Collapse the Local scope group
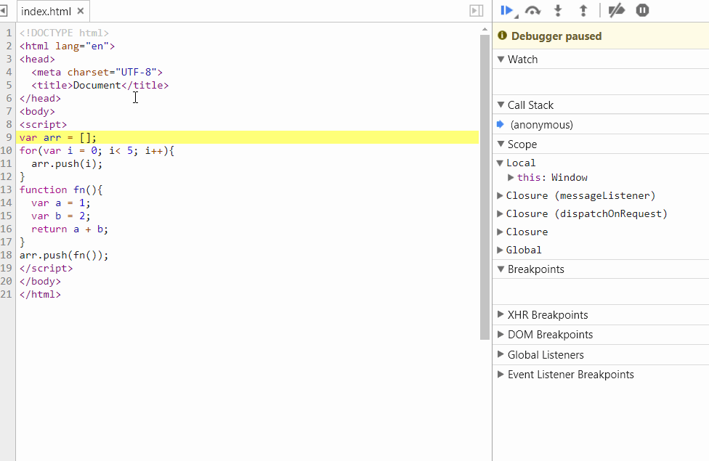The height and width of the screenshot is (461, 709). coord(500,163)
